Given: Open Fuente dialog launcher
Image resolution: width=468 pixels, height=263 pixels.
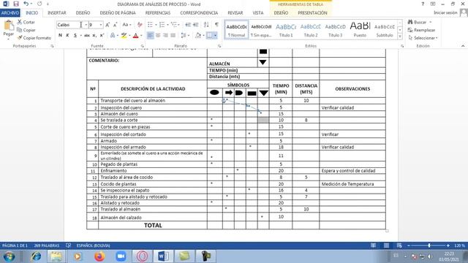Looking at the screenshot, I should coord(142,46).
